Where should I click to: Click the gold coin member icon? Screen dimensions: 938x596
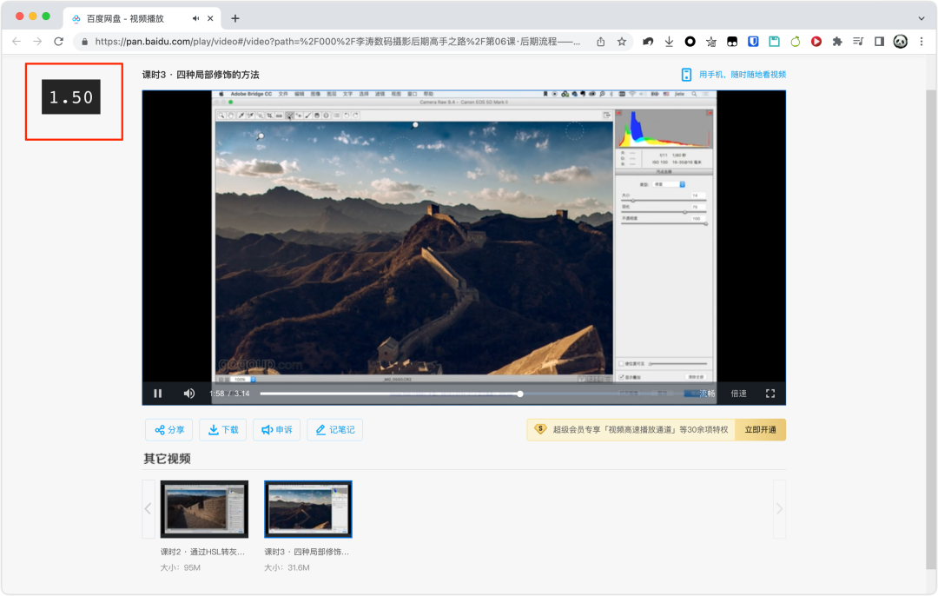[540, 429]
